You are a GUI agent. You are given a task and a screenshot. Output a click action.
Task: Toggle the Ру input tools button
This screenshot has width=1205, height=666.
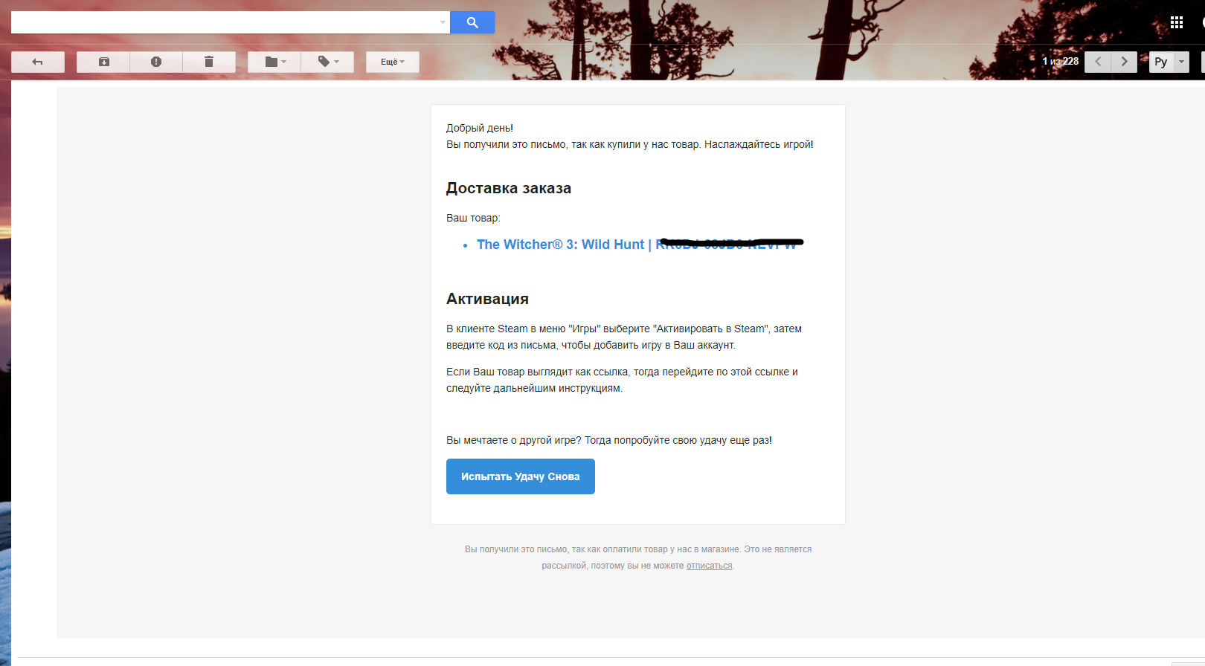tap(1161, 62)
